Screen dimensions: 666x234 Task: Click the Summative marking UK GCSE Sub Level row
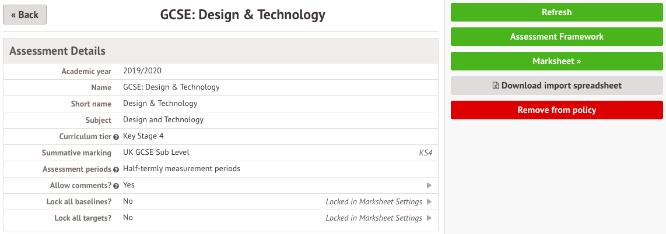pyautogui.click(x=156, y=153)
